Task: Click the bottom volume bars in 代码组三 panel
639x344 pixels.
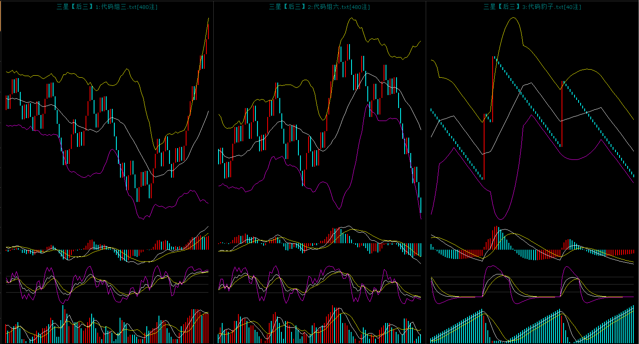Action: [107, 328]
